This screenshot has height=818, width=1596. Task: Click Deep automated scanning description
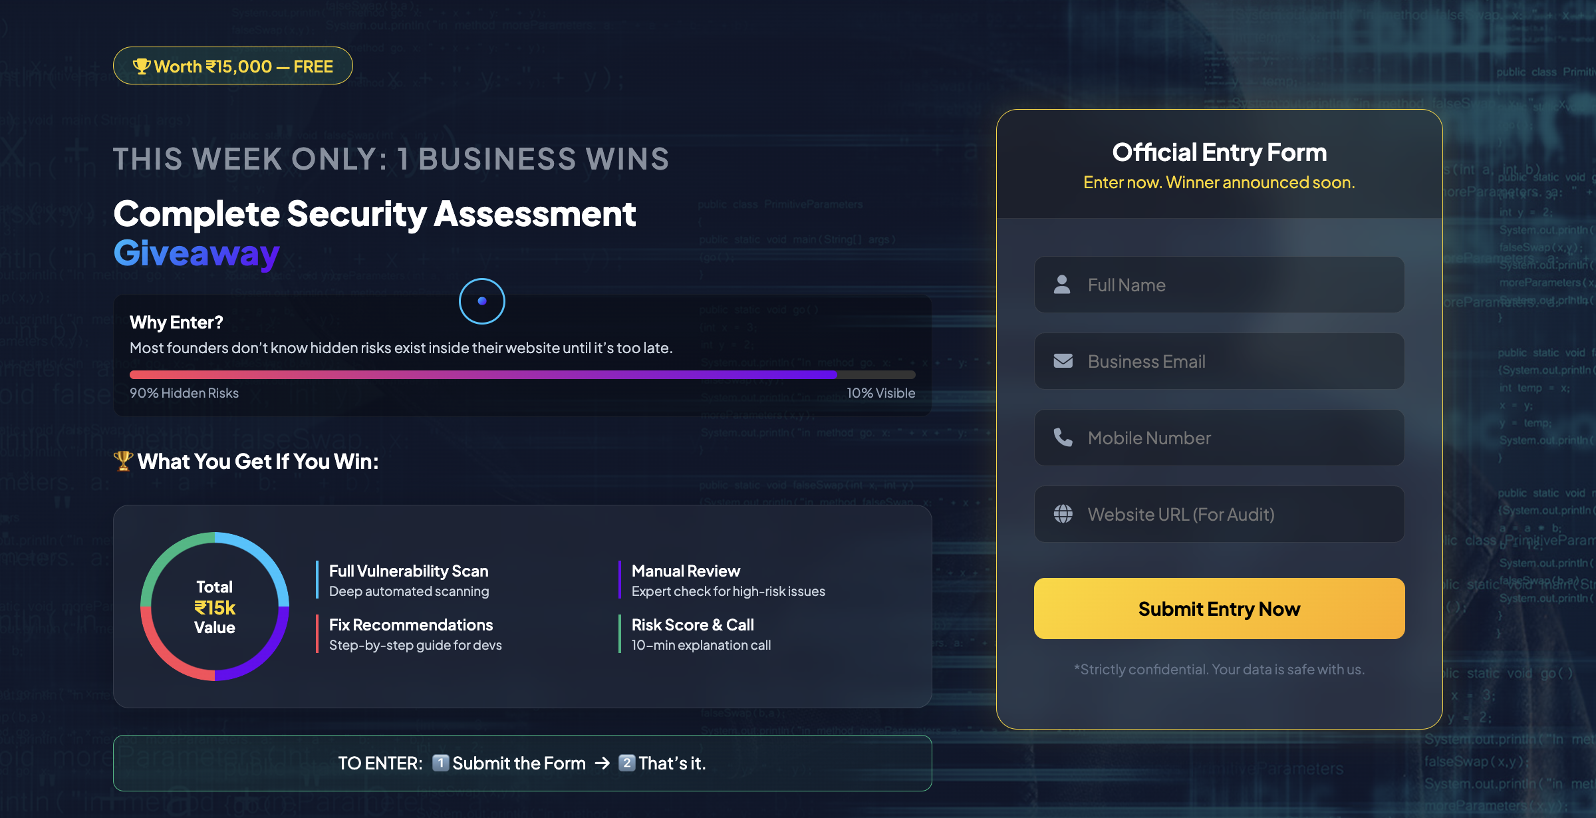[409, 591]
